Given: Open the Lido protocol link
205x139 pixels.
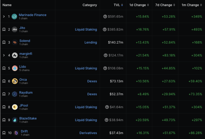Looking at the screenshot, I should [x=22, y=67].
